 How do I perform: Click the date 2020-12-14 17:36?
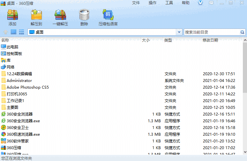click(x=219, y=87)
